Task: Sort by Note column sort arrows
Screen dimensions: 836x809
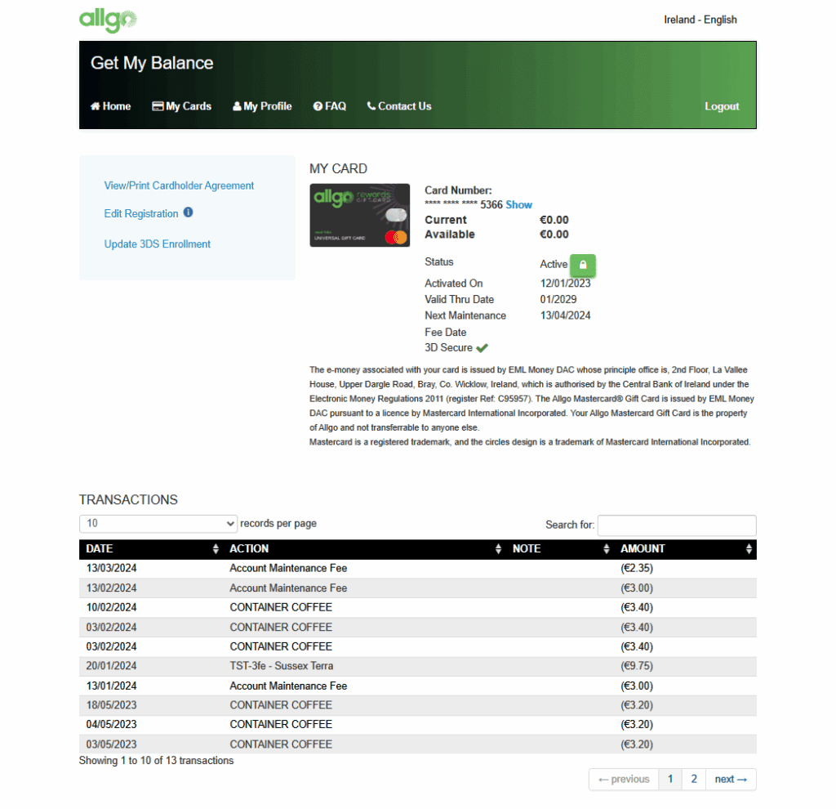Action: coord(607,549)
